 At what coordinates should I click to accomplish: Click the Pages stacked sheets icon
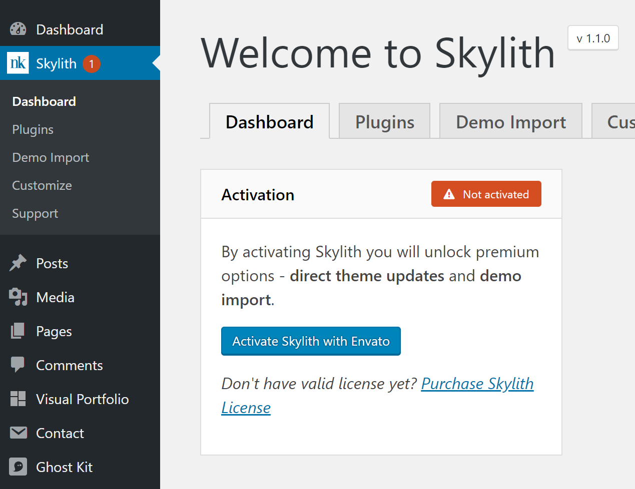pyautogui.click(x=18, y=331)
